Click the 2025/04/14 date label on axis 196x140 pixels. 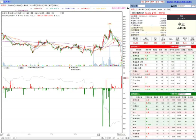coord(122,134)
